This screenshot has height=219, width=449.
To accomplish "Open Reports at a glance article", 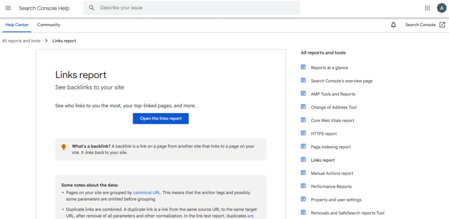I will pyautogui.click(x=329, y=68).
